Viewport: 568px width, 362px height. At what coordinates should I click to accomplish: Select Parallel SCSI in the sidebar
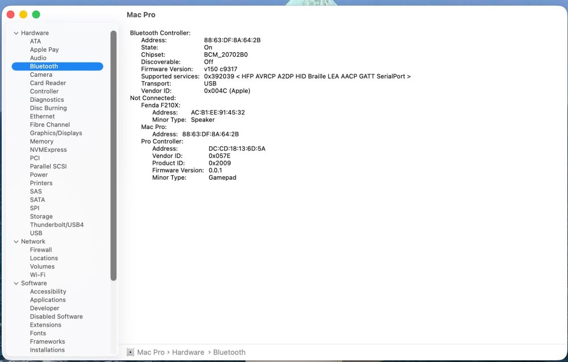click(48, 167)
